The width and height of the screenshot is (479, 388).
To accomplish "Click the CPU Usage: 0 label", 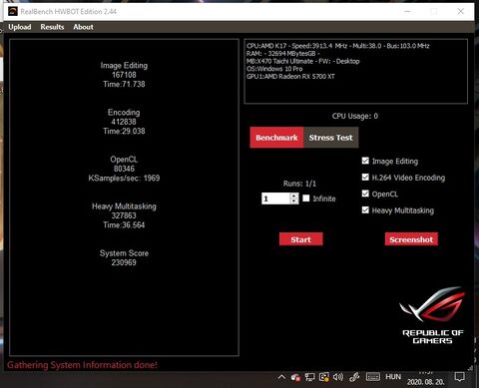I will point(355,116).
